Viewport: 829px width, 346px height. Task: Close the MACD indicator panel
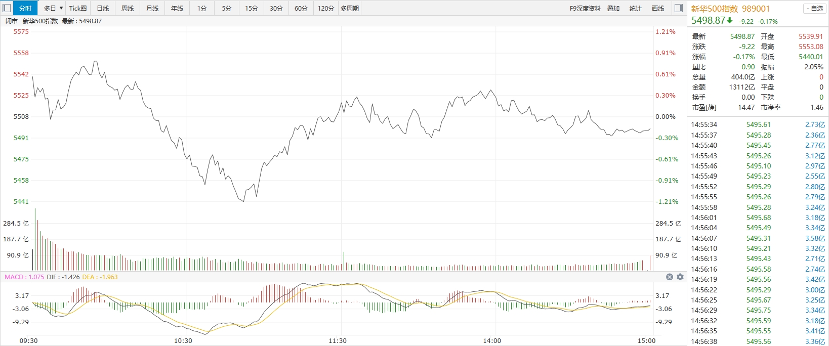point(670,277)
